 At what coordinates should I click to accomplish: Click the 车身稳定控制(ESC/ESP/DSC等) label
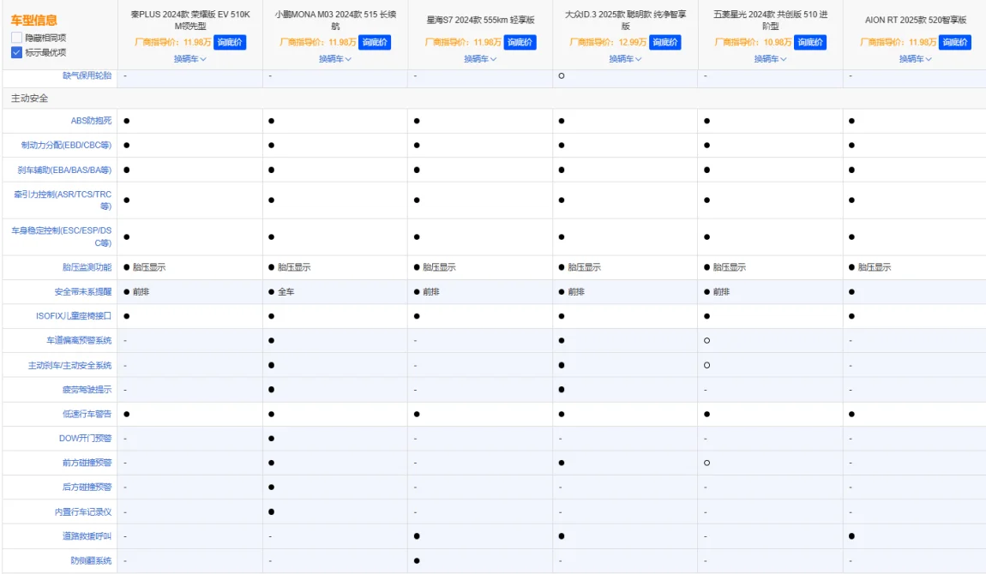[x=61, y=236]
